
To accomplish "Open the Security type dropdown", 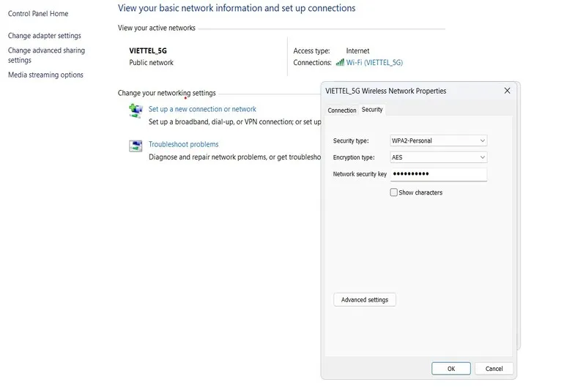I will pos(438,140).
